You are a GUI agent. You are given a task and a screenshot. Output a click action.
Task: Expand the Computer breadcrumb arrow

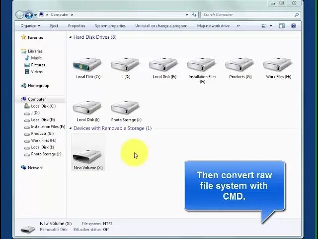click(72, 14)
